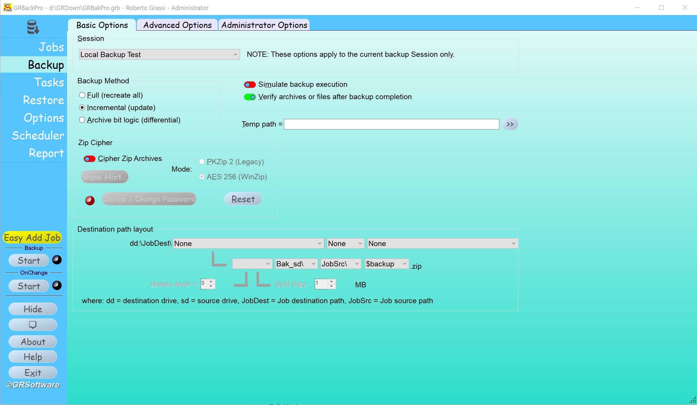Click the speech bubble icon button
This screenshot has height=405, width=697.
click(x=33, y=325)
